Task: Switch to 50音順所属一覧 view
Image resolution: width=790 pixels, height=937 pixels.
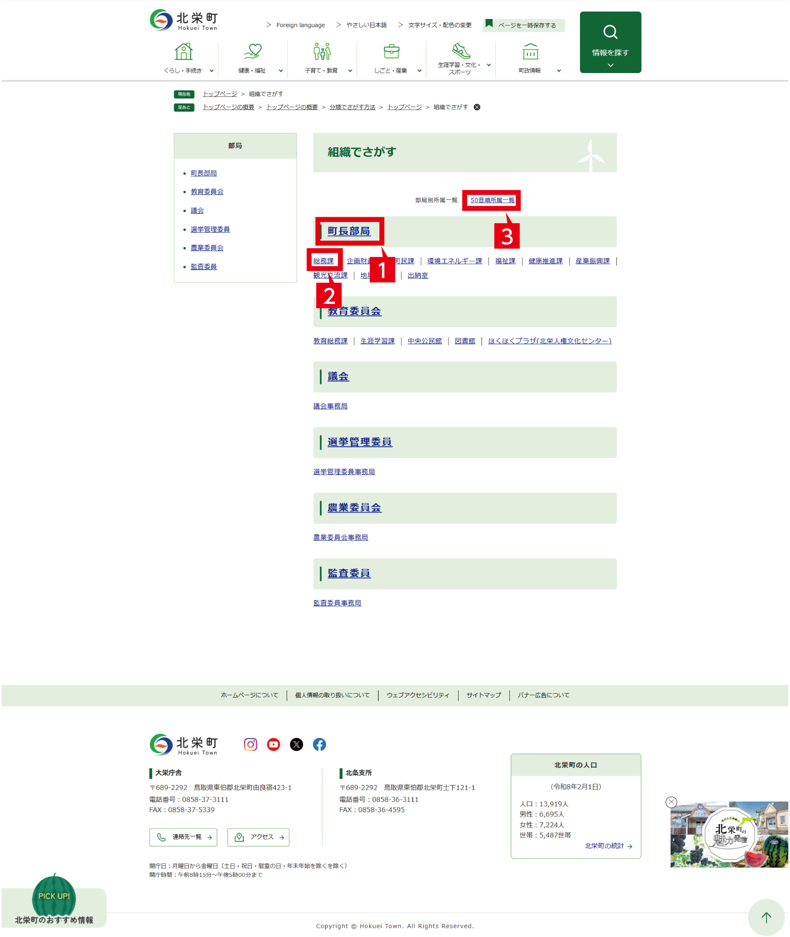Action: point(492,200)
